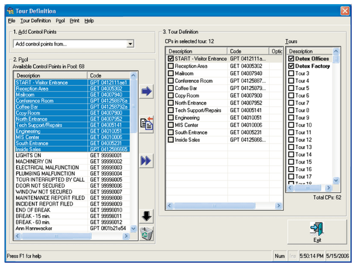This screenshot has width=356, height=267.
Task: Check the Tour 10 checkbox
Action: pyautogui.click(x=291, y=125)
